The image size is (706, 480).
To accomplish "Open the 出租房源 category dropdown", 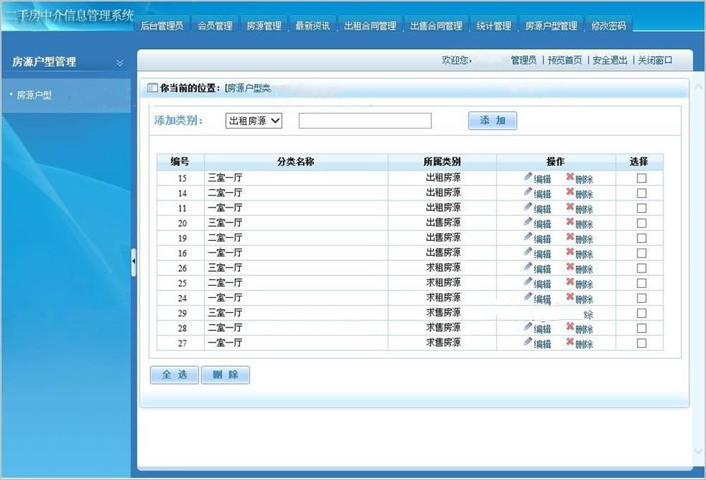I will point(253,121).
